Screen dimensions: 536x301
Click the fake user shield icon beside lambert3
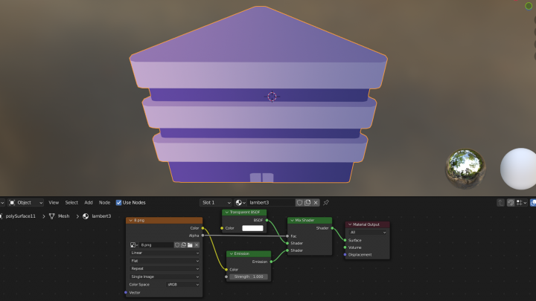click(299, 203)
